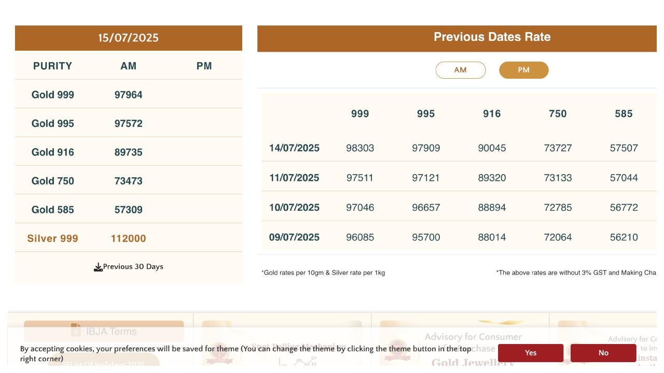Viewport: 664px width, 373px height.
Task: Switch previous rates to AM
Action: (x=460, y=70)
